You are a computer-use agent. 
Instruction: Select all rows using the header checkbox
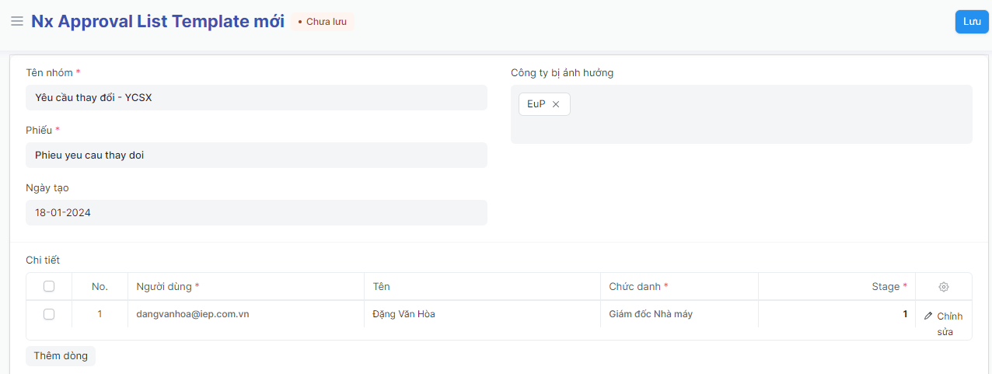(x=49, y=287)
